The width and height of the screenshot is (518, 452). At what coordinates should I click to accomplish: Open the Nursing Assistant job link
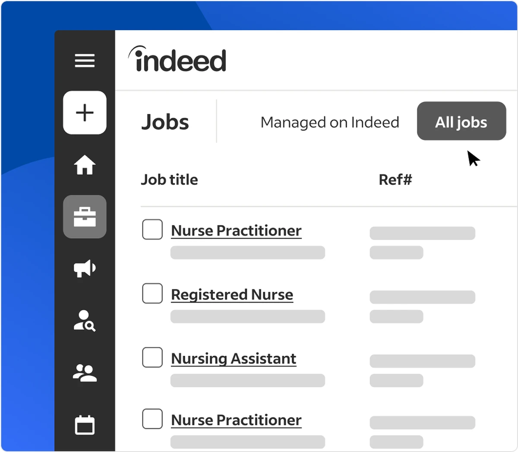pos(234,358)
